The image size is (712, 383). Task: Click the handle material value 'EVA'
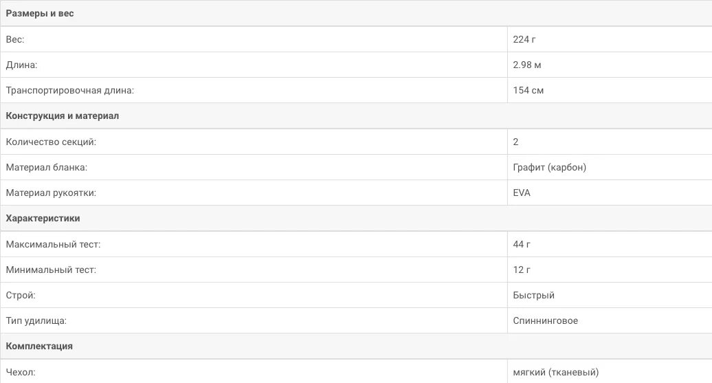522,193
